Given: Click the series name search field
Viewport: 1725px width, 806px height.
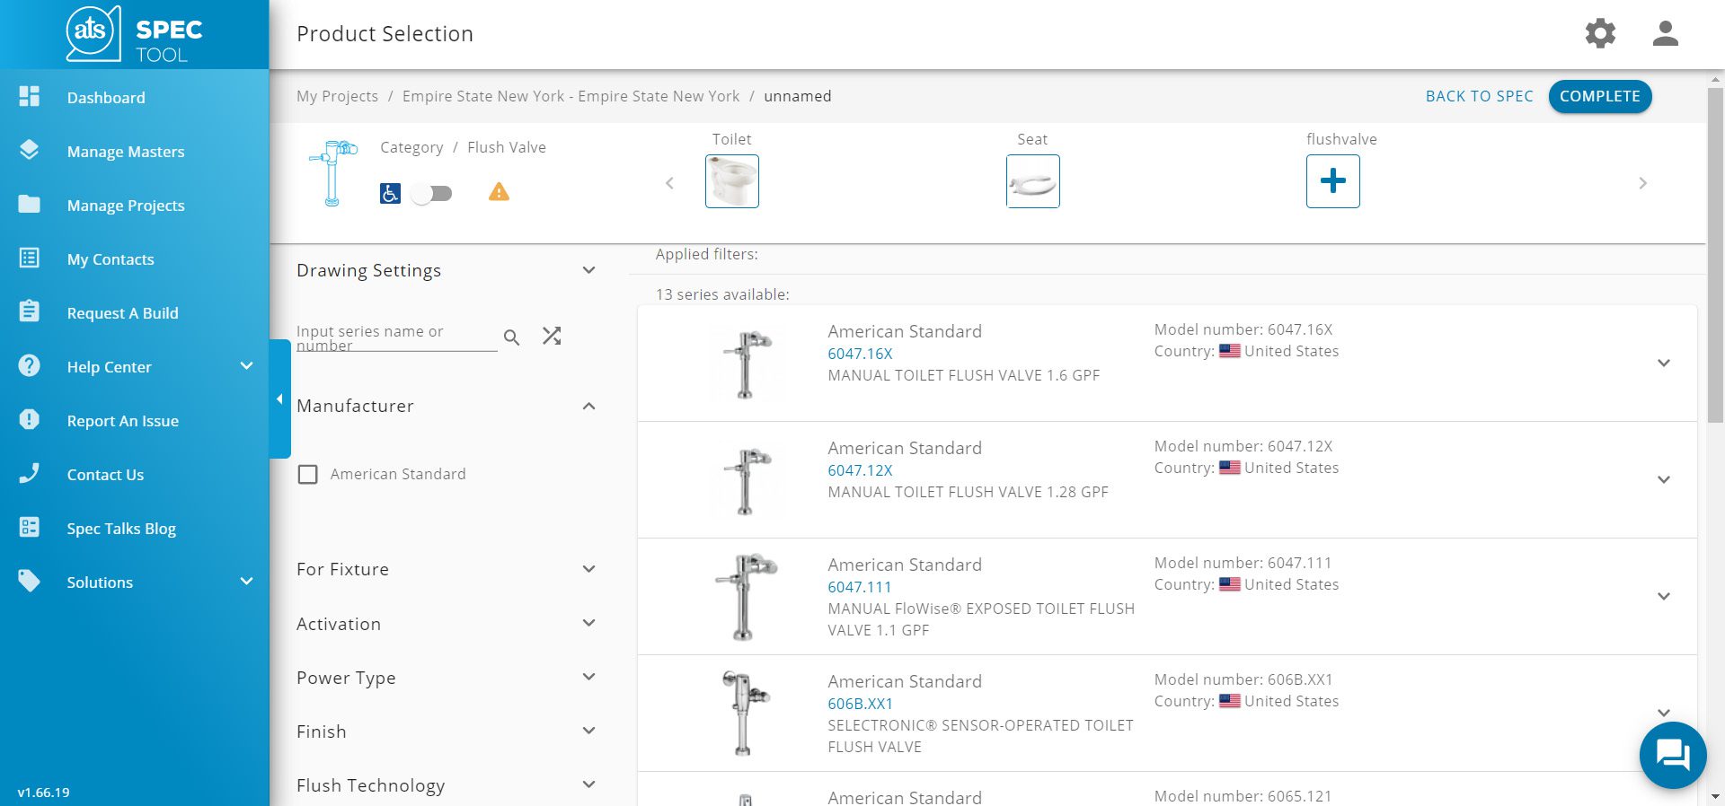Looking at the screenshot, I should tap(396, 337).
